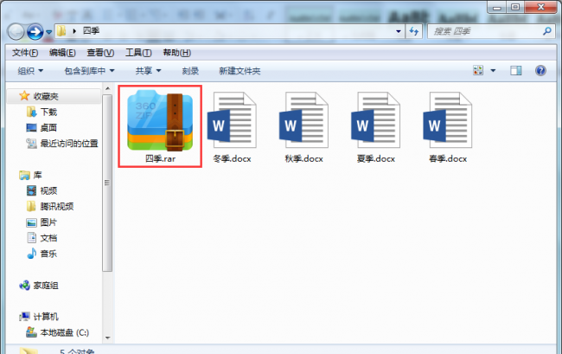This screenshot has height=354, width=562.
Task: Click the Back navigation arrow
Action: tap(16, 32)
